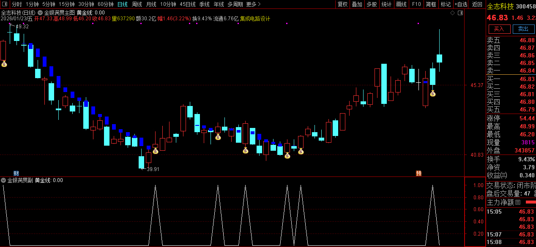Click the money bag signal at 39.91 low
Viewport: 536px width, 247px height.
(155, 151)
